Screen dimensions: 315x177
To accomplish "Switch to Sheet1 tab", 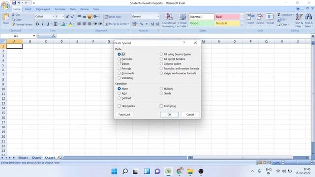I will pyautogui.click(x=23, y=158).
